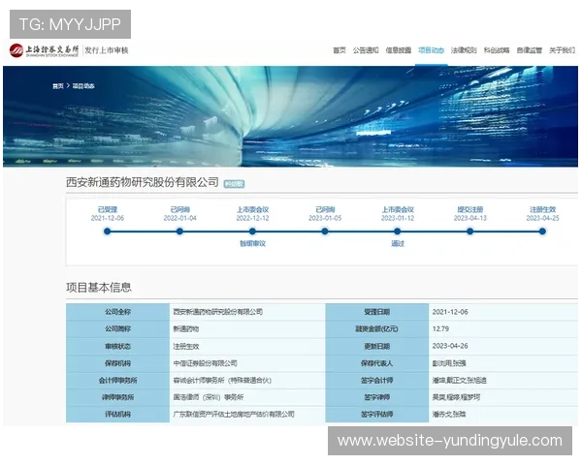Click the 融资金额(亿元) label cell
Image resolution: width=582 pixels, height=465 pixels.
[376, 329]
